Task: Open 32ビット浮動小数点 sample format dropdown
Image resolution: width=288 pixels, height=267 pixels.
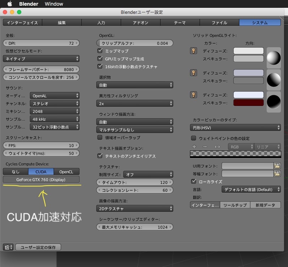Action: click(55, 127)
